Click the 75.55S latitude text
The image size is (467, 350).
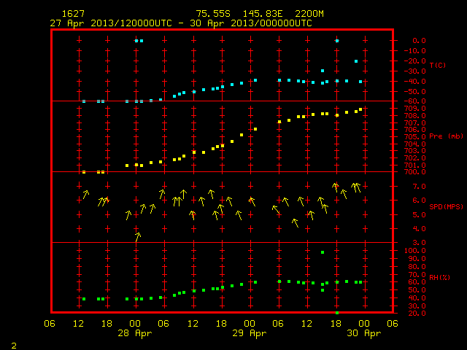[213, 14]
